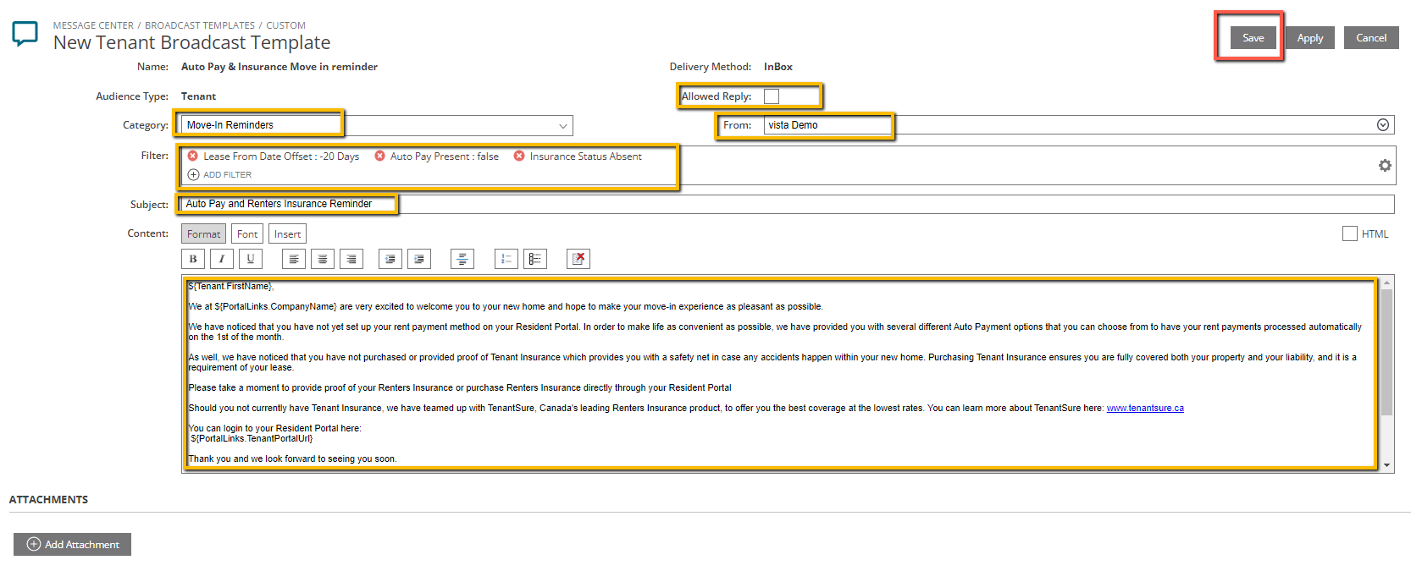Cancel editing the template
This screenshot has height=582, width=1411.
tap(1371, 38)
